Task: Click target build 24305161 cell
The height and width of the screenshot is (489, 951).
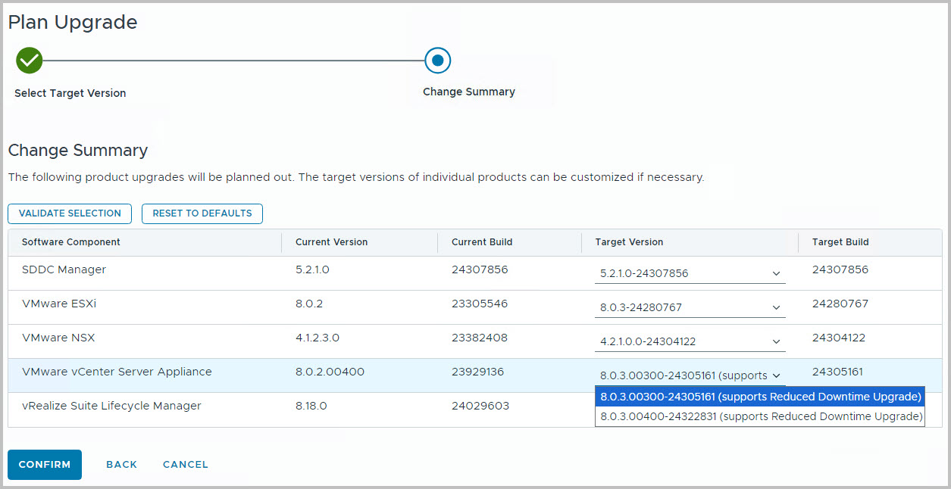Action: tap(837, 372)
